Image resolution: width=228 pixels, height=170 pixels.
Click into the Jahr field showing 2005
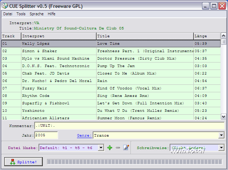pyautogui.click(x=46, y=135)
